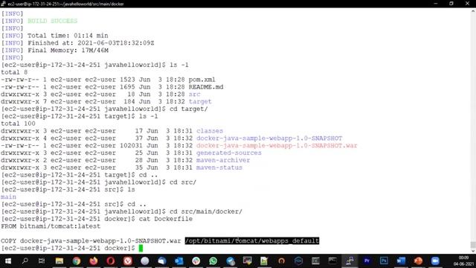The width and height of the screenshot is (476, 268).
Task: Click the maven-archiver directory name
Action: [x=223, y=160]
